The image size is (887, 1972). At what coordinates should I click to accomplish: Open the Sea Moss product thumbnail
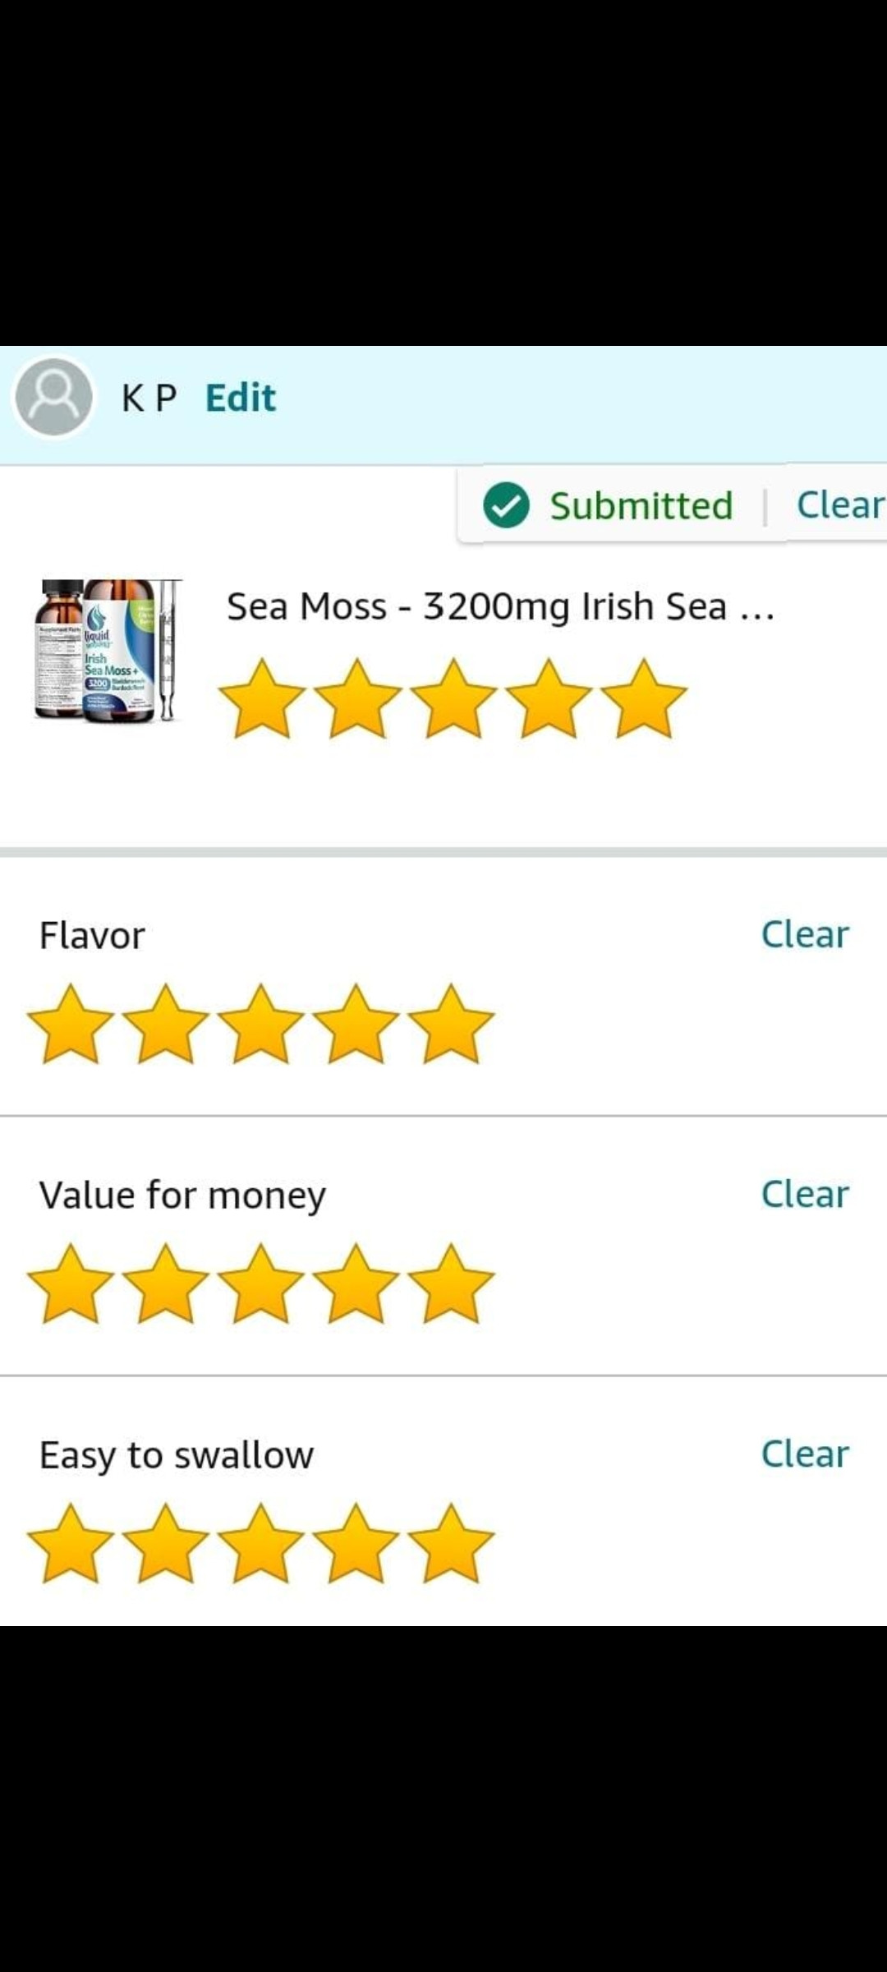[107, 651]
